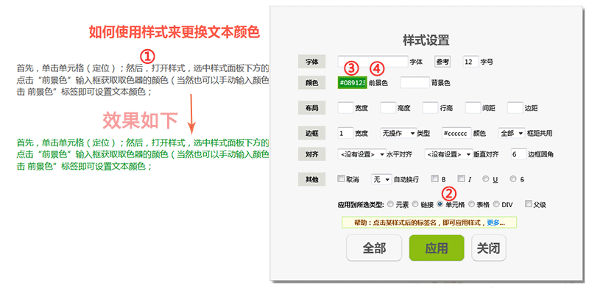589x288 pixels.
Task: Select the 单元格 radio button
Action: (440, 204)
